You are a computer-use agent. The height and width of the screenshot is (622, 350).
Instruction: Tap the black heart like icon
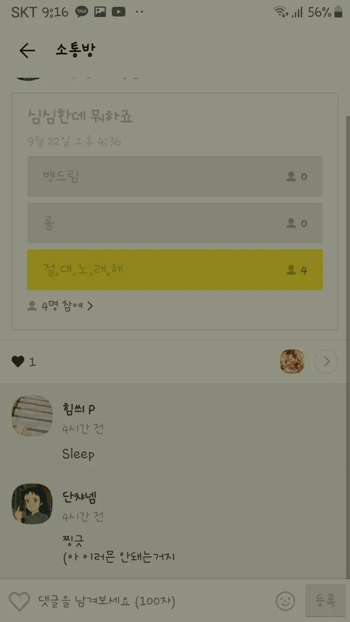click(18, 362)
